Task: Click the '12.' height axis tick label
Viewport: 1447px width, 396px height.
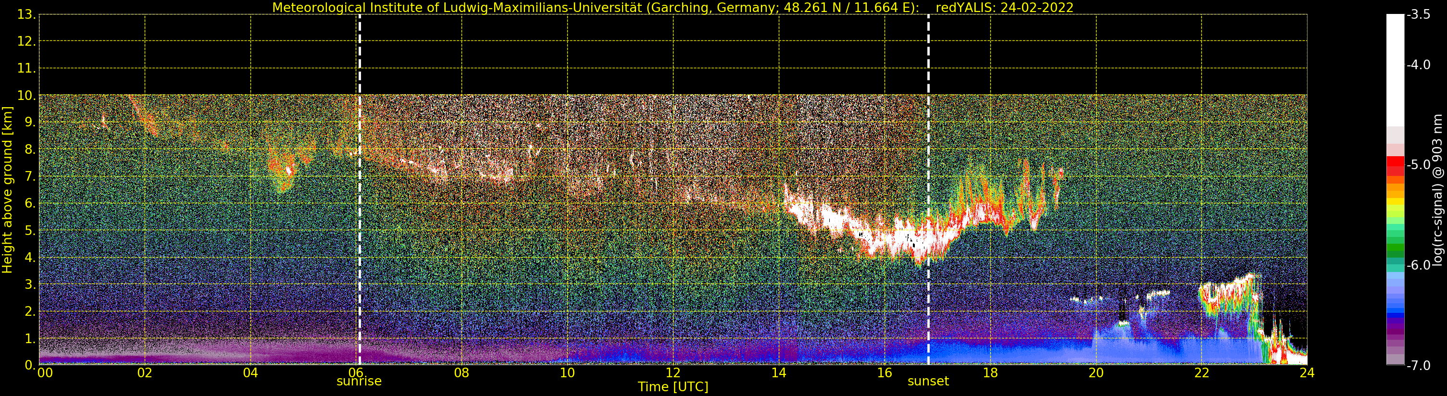Action: click(x=26, y=41)
